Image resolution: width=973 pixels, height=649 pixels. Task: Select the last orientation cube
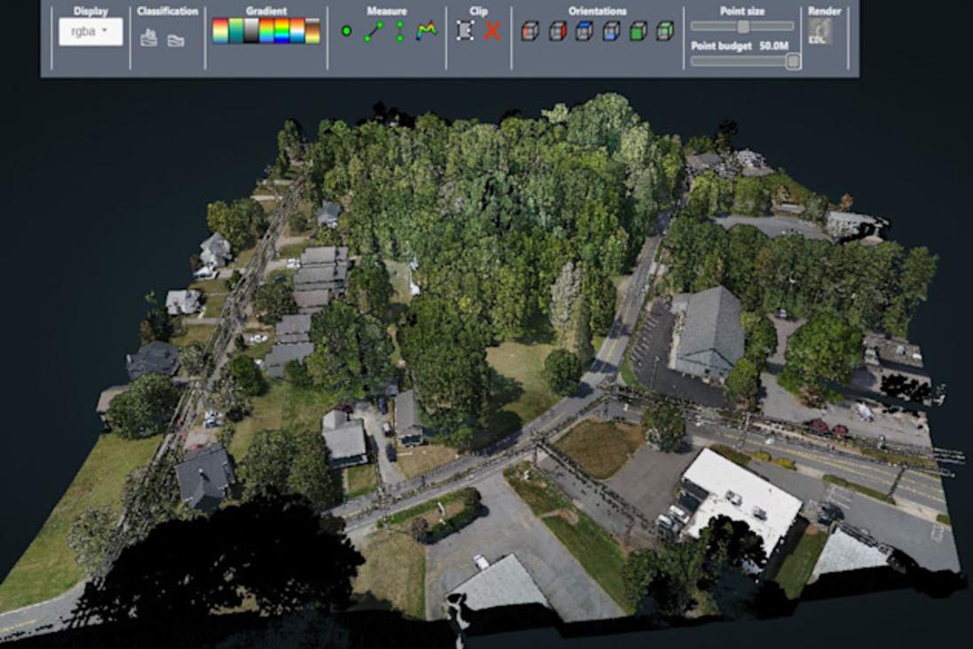(666, 30)
